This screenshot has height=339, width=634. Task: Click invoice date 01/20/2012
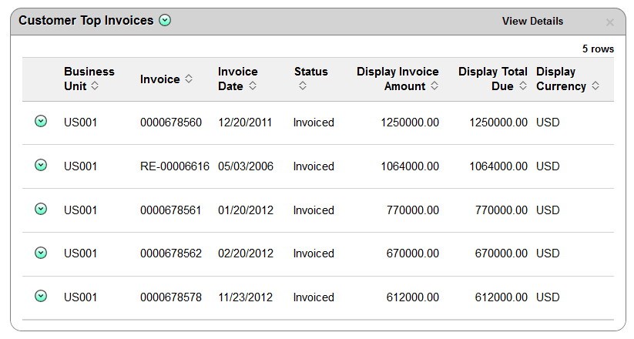(x=246, y=210)
